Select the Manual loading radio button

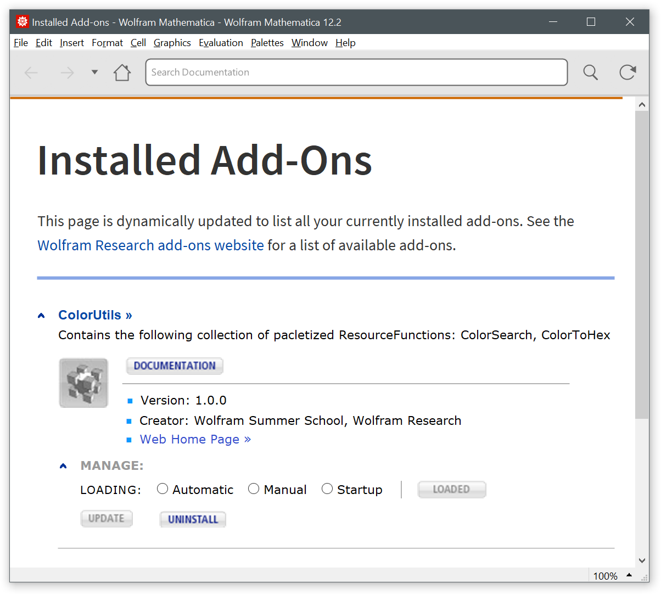pos(254,489)
